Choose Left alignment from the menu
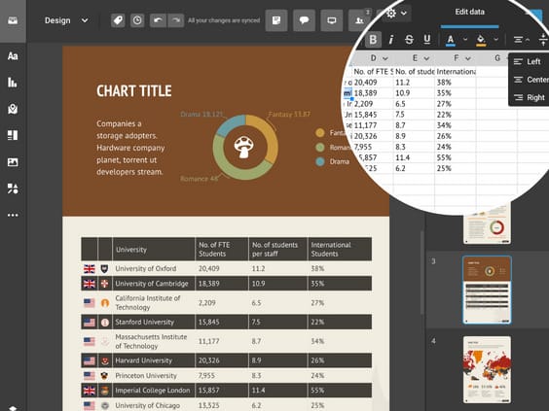Image resolution: width=549 pixels, height=411 pixels. (528, 62)
